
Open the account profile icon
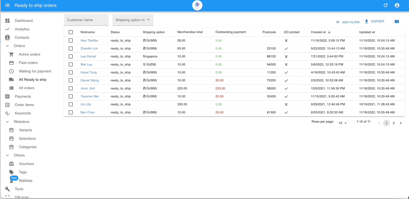[x=397, y=5]
